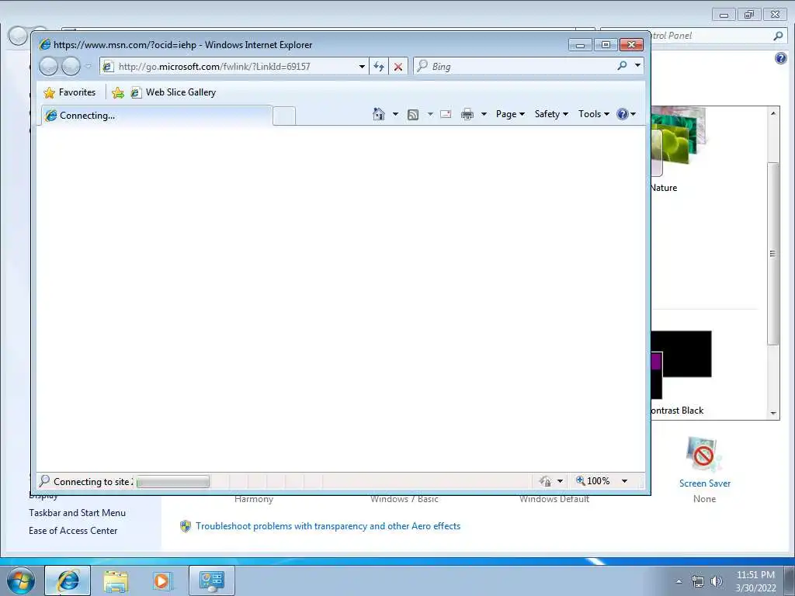Image resolution: width=795 pixels, height=596 pixels.
Task: Expand the Feeds dropdown arrow
Action: (430, 114)
